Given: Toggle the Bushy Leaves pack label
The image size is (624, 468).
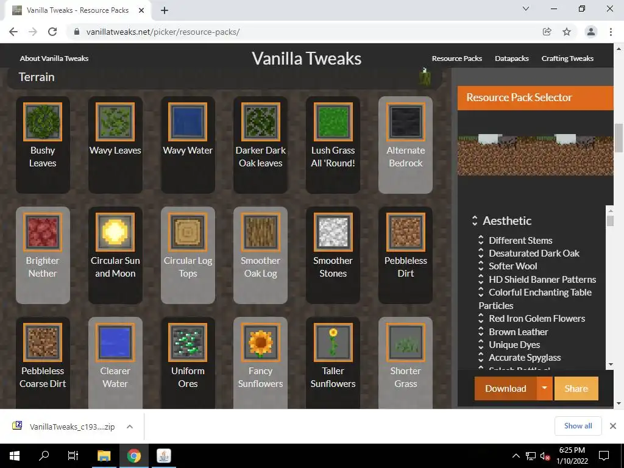Looking at the screenshot, I should (43, 157).
